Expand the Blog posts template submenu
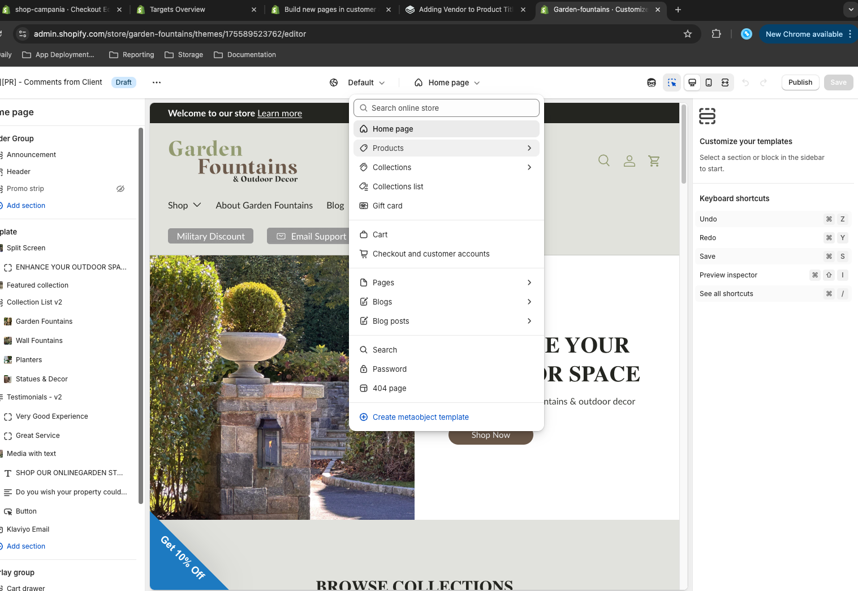 coord(529,321)
